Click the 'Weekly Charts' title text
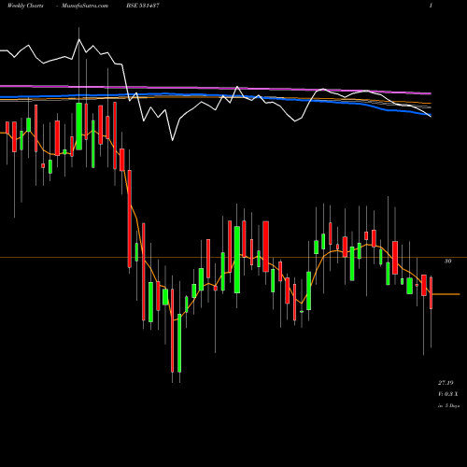Screen dimensions: 467x467 tap(25, 6)
